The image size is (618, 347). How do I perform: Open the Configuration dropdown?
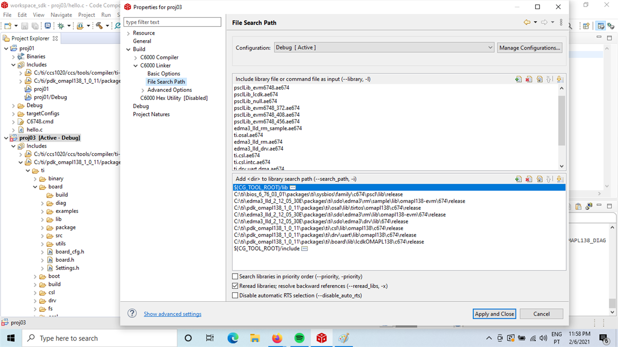[385, 48]
